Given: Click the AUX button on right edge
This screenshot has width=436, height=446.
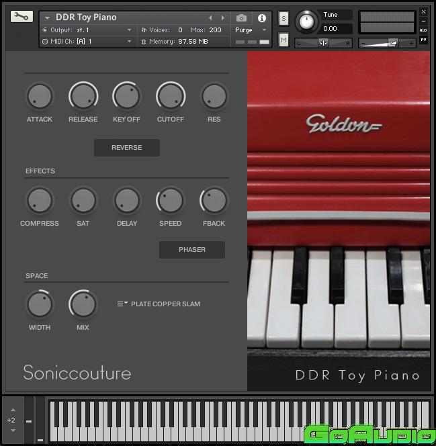Looking at the screenshot, I should click(423, 30).
